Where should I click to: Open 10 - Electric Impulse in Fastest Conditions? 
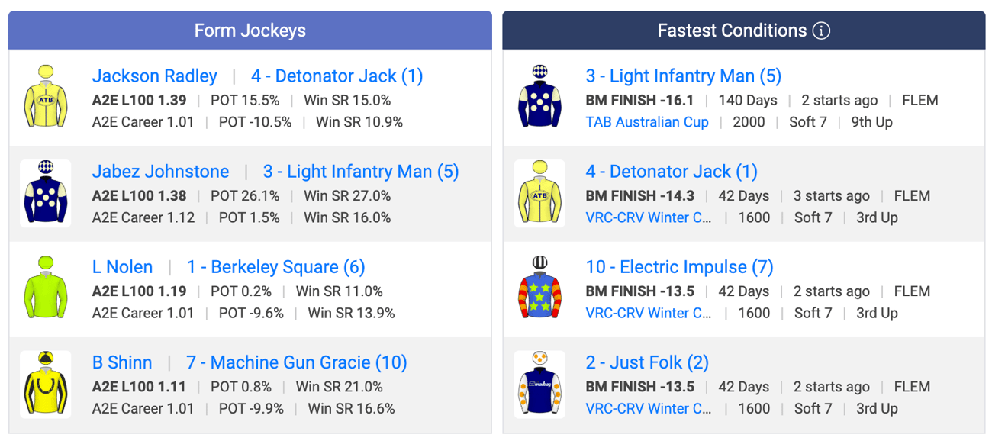click(x=680, y=267)
